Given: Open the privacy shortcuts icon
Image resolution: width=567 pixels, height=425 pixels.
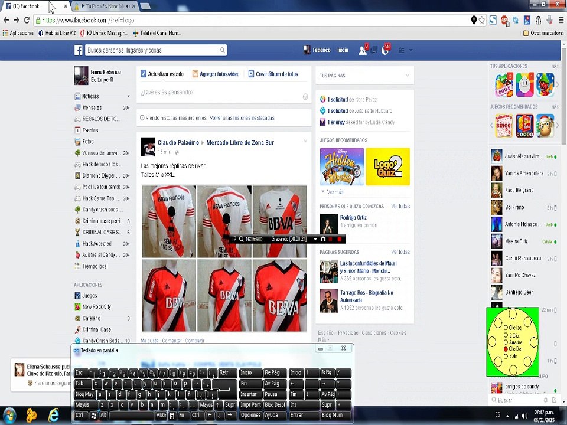Looking at the screenshot, I should click(402, 50).
